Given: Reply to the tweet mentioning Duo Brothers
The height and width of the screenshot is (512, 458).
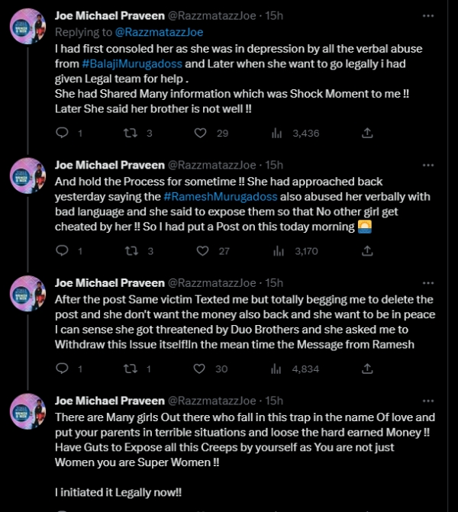Looking at the screenshot, I should (x=63, y=369).
